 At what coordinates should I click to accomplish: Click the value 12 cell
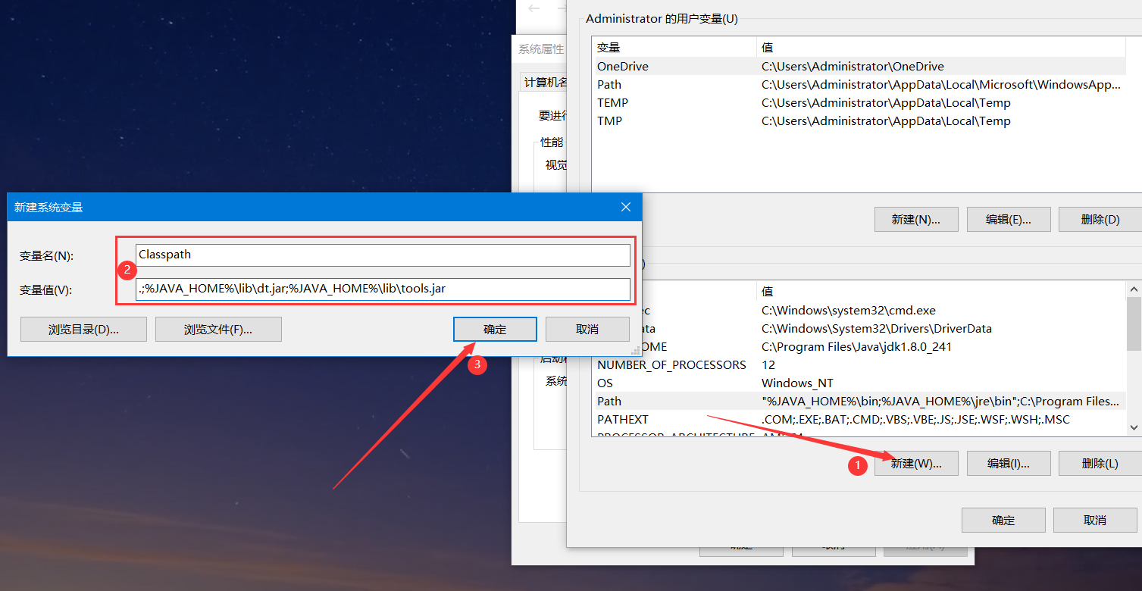768,365
